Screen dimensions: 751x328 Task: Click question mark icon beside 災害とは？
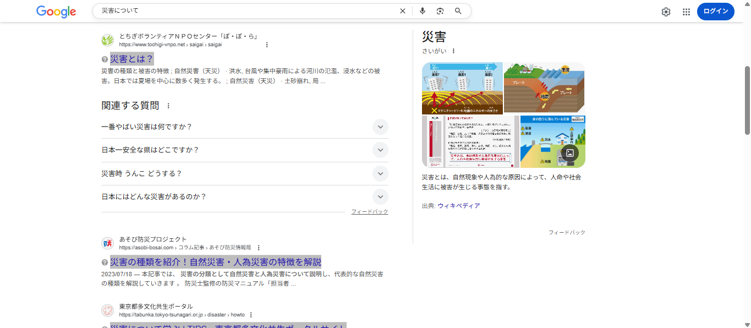tap(105, 59)
